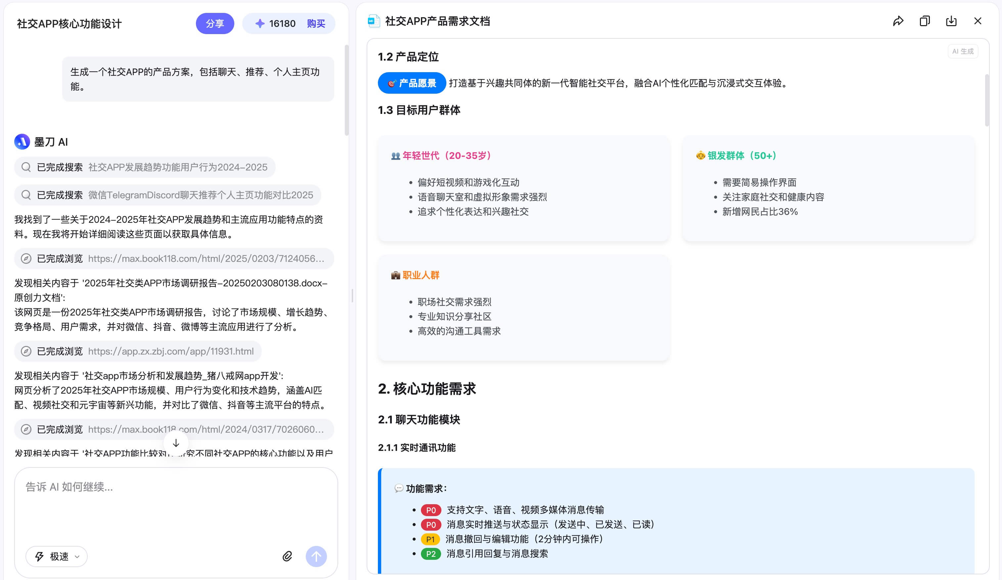Attach a file using the paperclip icon
The width and height of the screenshot is (1002, 580).
(x=287, y=556)
